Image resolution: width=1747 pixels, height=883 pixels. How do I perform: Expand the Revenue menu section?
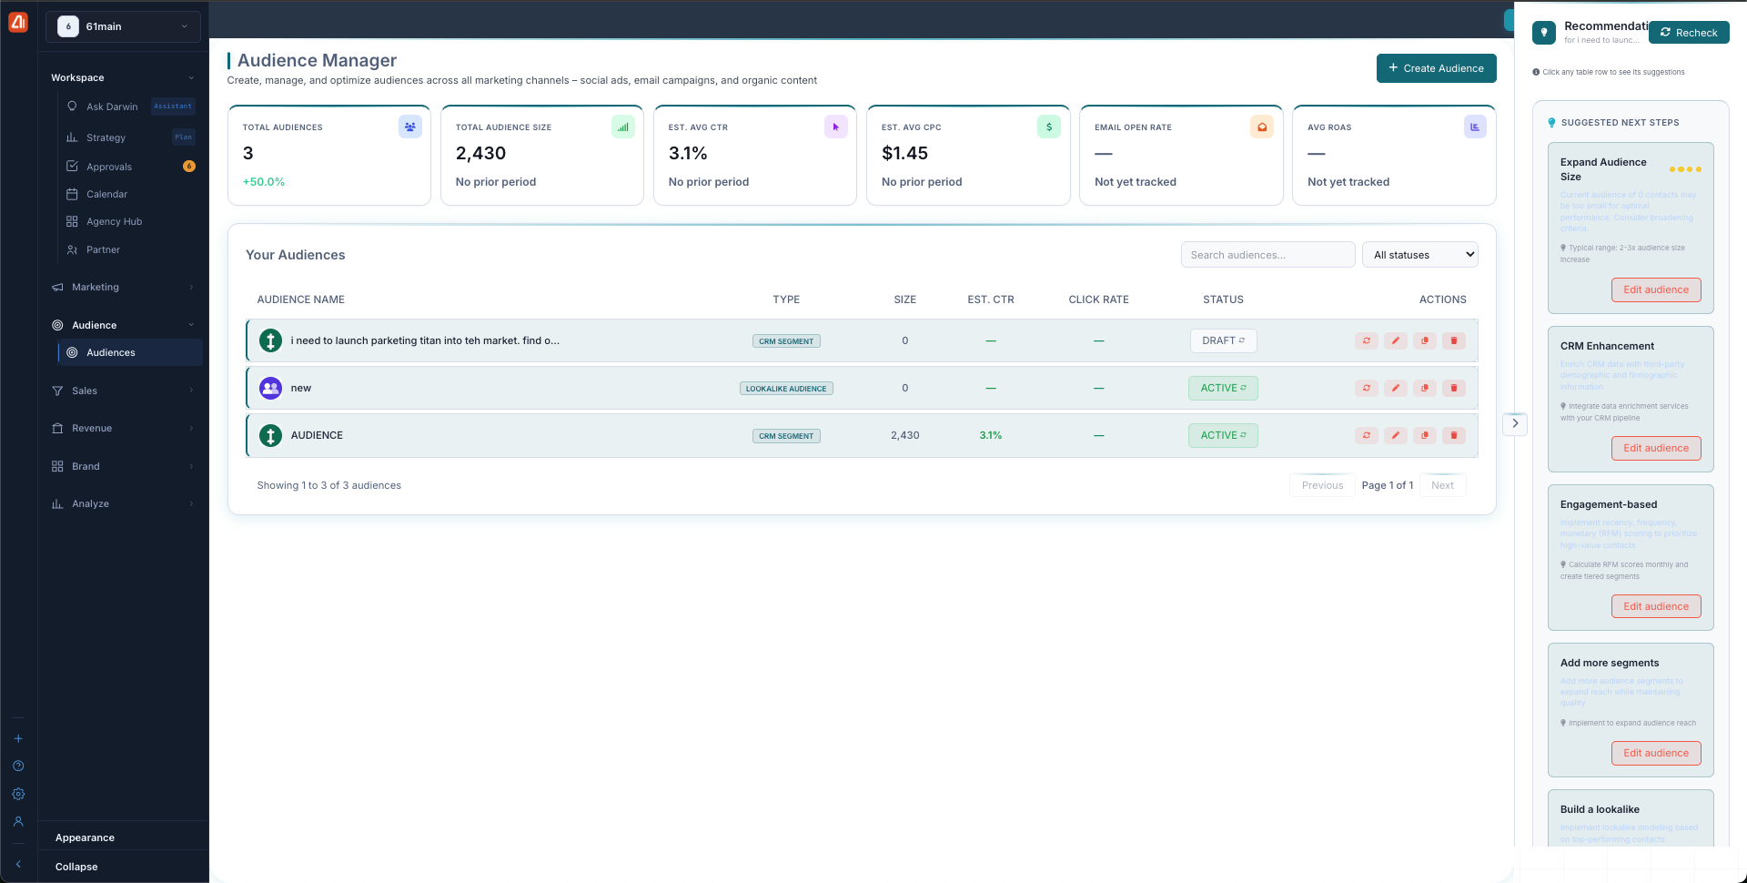(123, 428)
